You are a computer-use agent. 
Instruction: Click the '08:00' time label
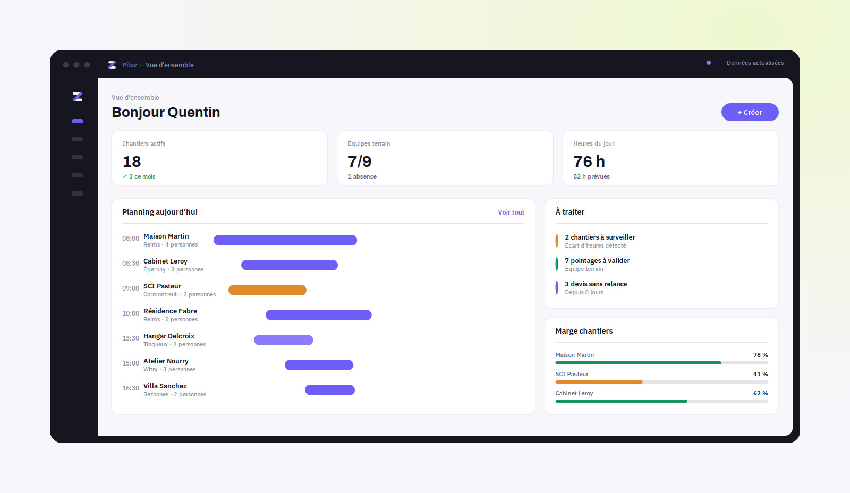131,239
